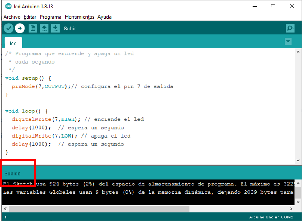Open the Ayuda menu
Image resolution: width=302 pixels, height=221 pixels.
[104, 17]
